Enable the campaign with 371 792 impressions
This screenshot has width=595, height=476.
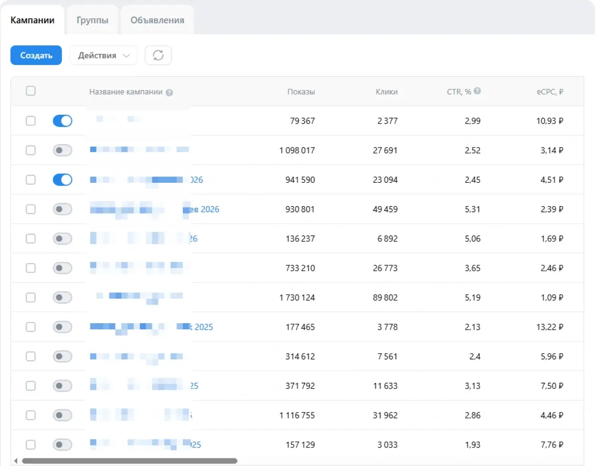62,386
